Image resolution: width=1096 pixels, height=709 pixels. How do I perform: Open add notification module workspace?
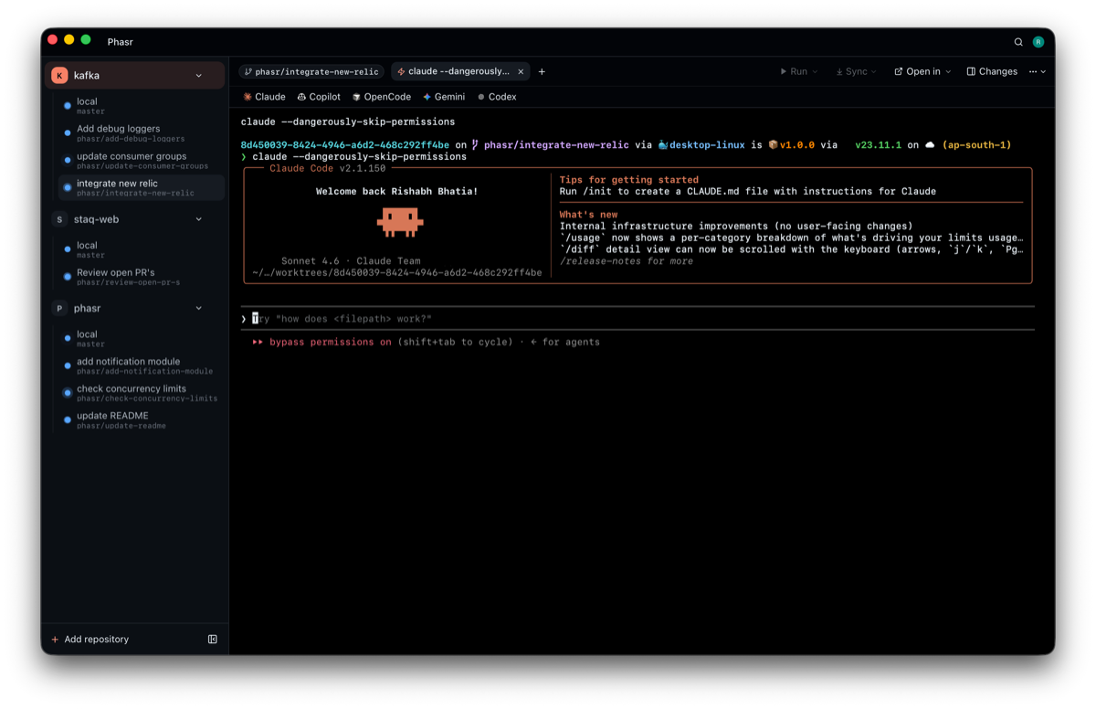tap(142, 365)
